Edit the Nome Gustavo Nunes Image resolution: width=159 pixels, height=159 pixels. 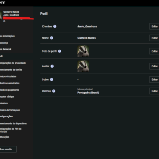click(x=154, y=38)
